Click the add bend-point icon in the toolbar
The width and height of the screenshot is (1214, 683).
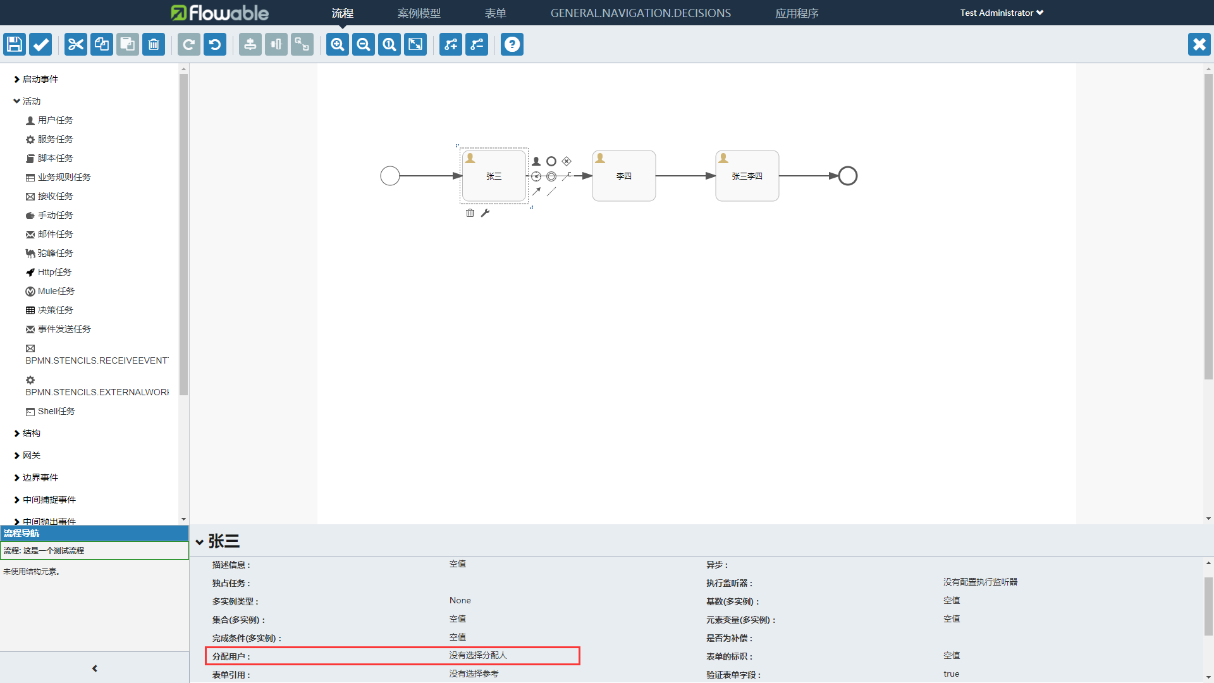(x=451, y=44)
